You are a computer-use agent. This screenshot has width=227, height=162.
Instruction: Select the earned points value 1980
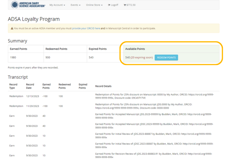pos(13,57)
